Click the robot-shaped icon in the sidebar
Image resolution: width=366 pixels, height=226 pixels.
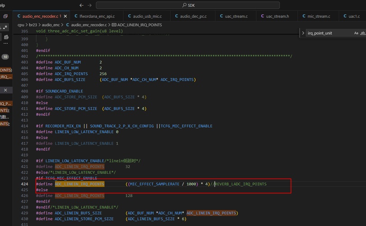[x=6, y=37]
